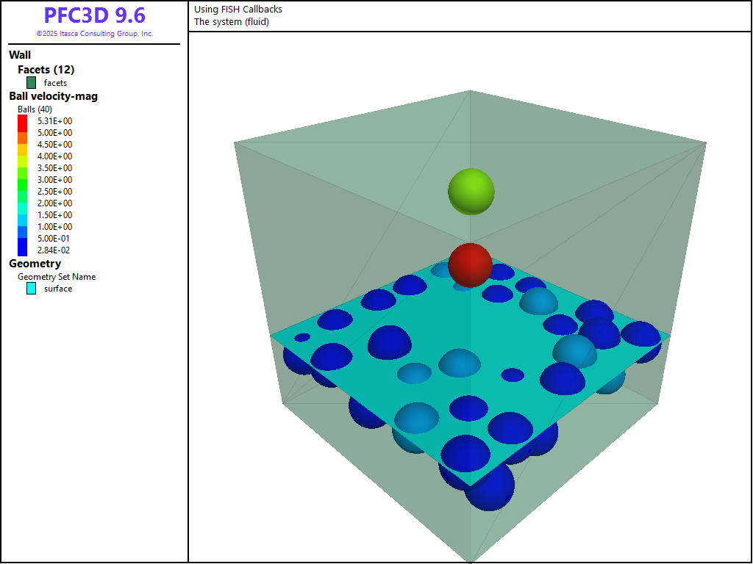Select The system (fluid) subtitle text
753x564 pixels.
[232, 22]
